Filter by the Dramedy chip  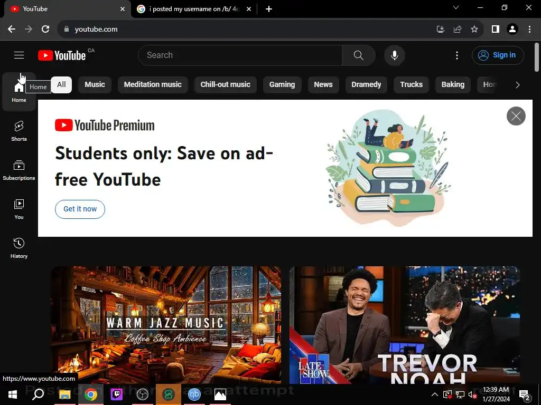click(367, 85)
